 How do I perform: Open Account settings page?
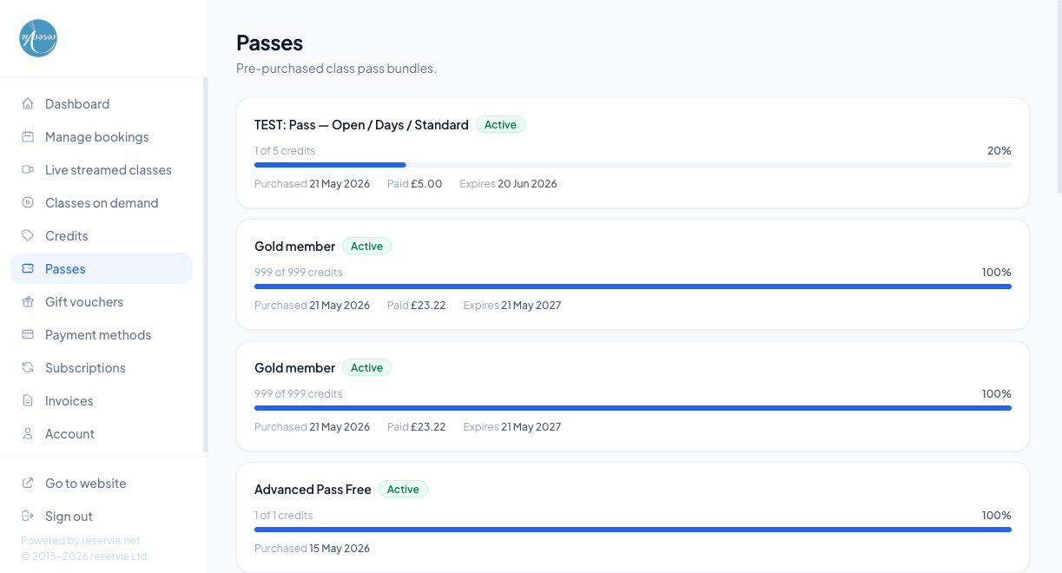102,433
